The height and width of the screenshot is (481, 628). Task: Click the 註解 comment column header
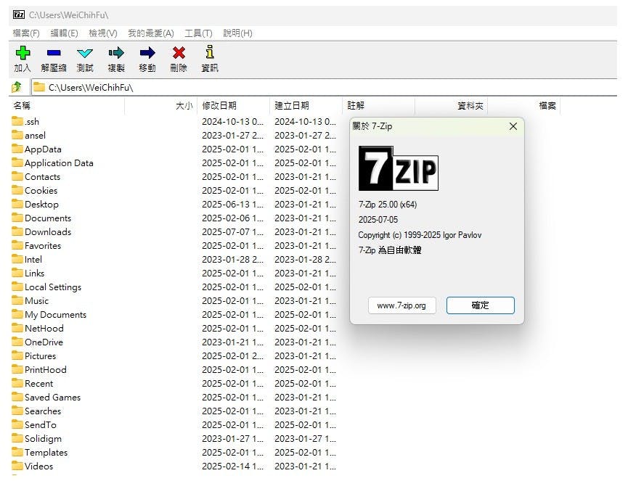[x=378, y=106]
